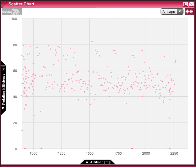This screenshot has width=196, height=167.
Task: Open the Pedaling Efficiency [%] axis selector
Action: click(x=3, y=88)
